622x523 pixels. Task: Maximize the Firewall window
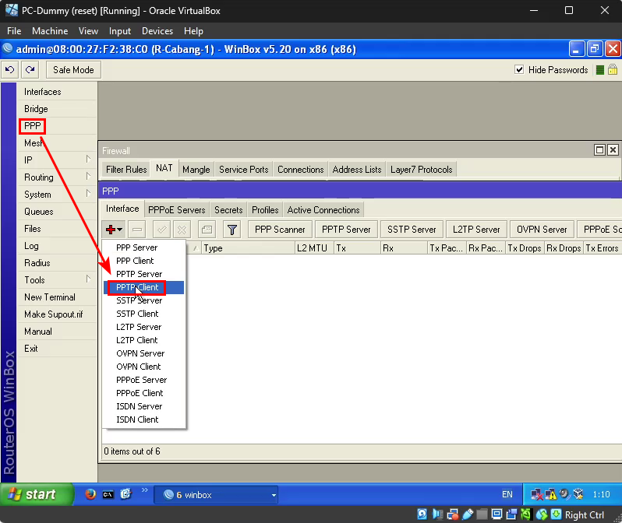599,149
